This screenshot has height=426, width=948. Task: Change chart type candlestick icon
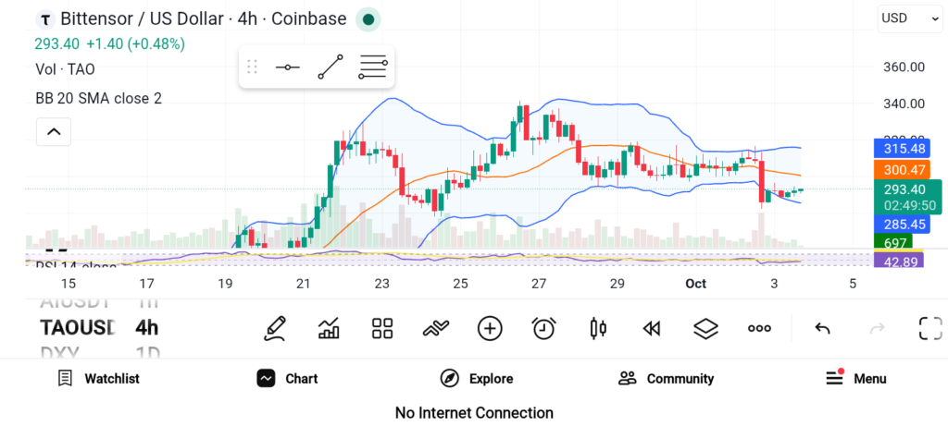[x=598, y=328]
